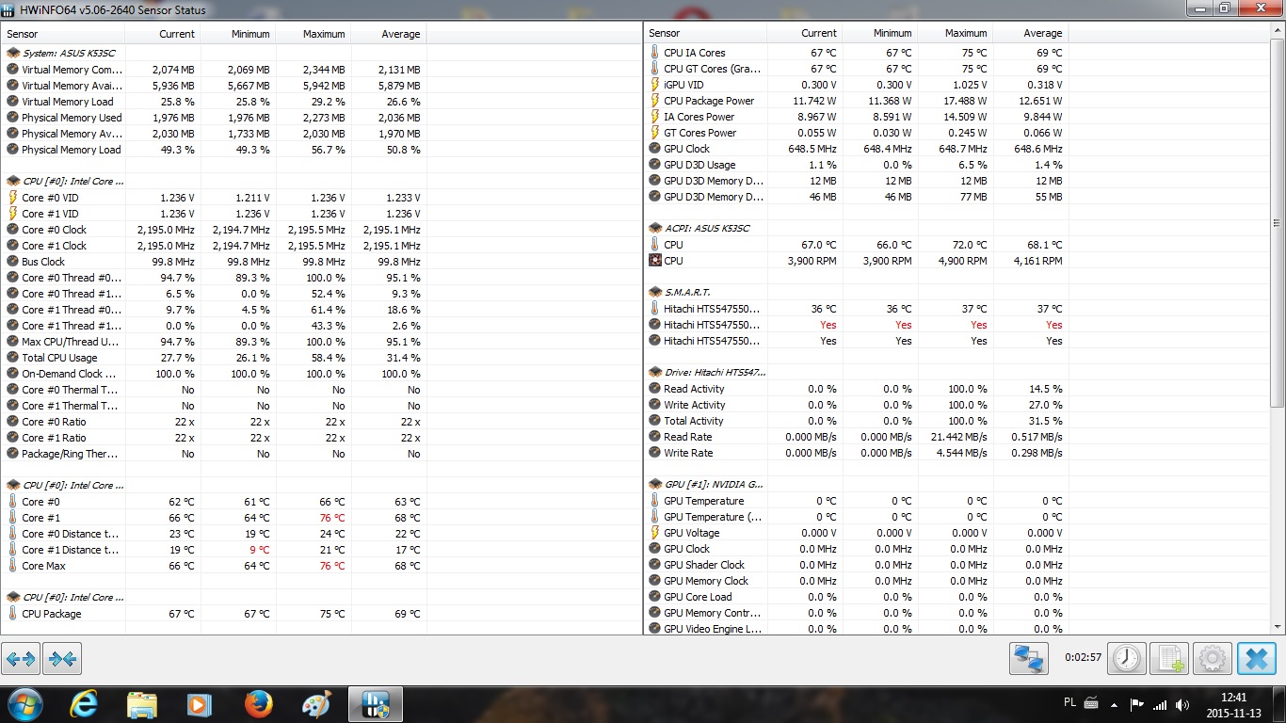Click the thermometer icon beside Core Max

pyautogui.click(x=12, y=566)
